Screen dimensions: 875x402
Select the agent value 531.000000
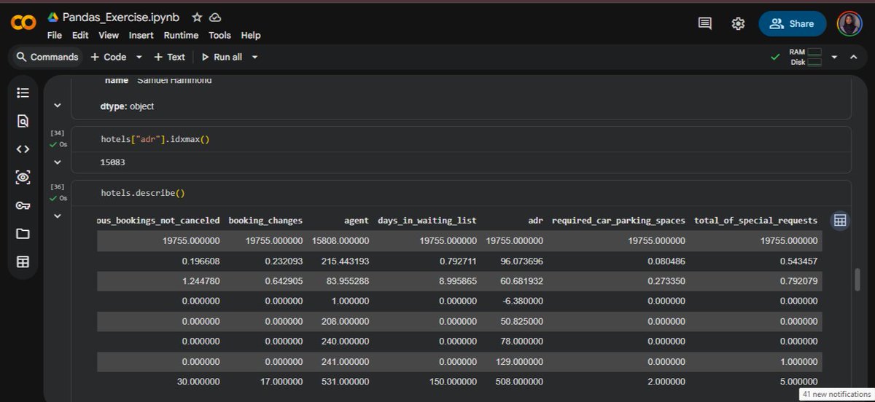pos(345,381)
